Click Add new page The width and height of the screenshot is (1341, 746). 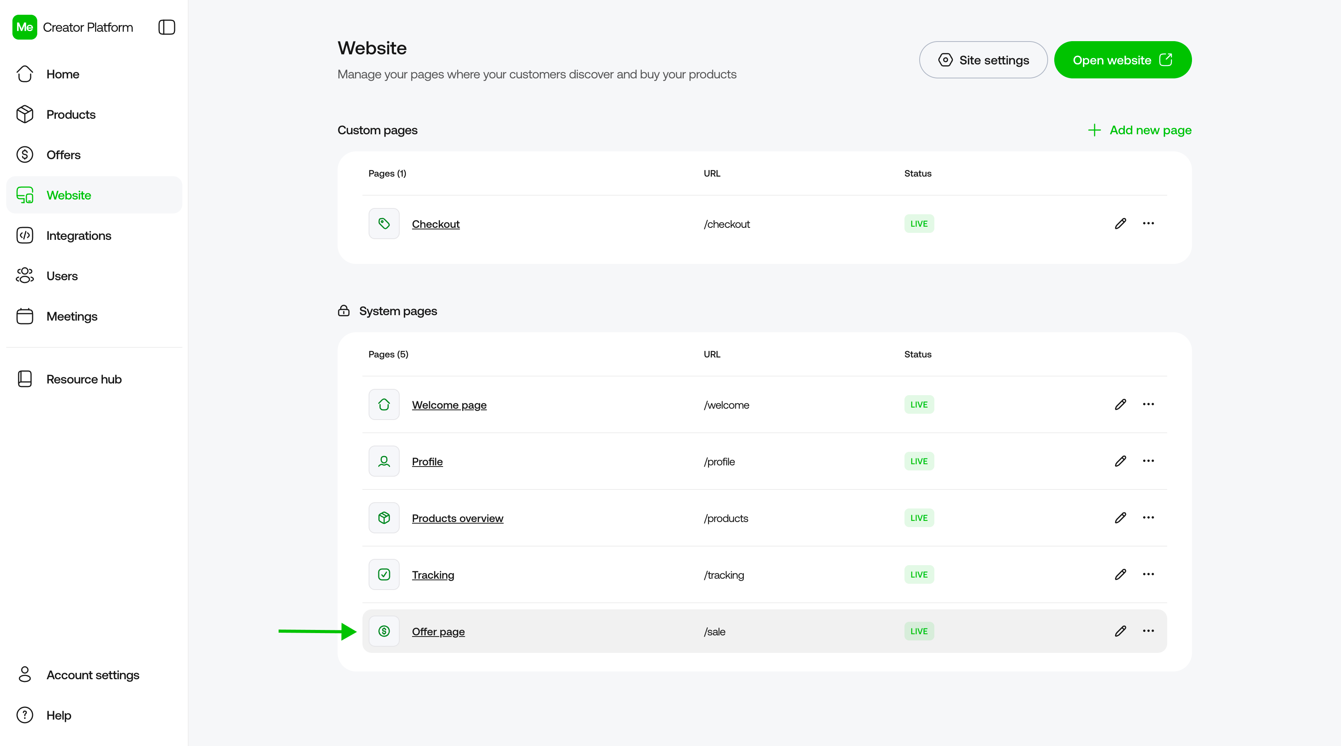[x=1140, y=130]
